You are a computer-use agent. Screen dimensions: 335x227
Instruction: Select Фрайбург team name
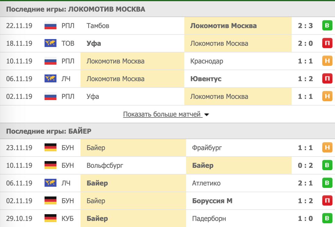(x=207, y=148)
